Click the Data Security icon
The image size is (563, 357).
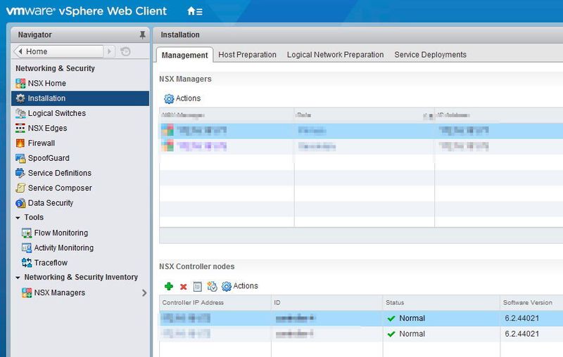(20, 203)
